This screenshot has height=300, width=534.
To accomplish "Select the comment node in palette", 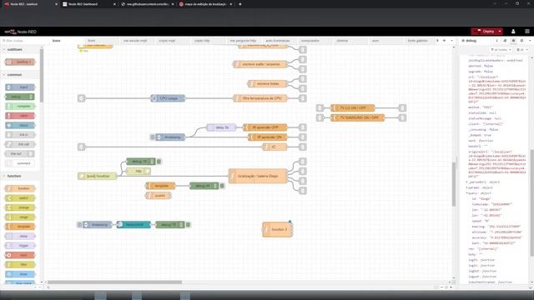I will [20, 163].
